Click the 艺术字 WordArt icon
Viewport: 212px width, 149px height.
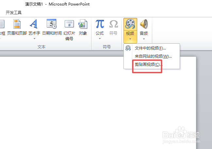tap(34, 24)
